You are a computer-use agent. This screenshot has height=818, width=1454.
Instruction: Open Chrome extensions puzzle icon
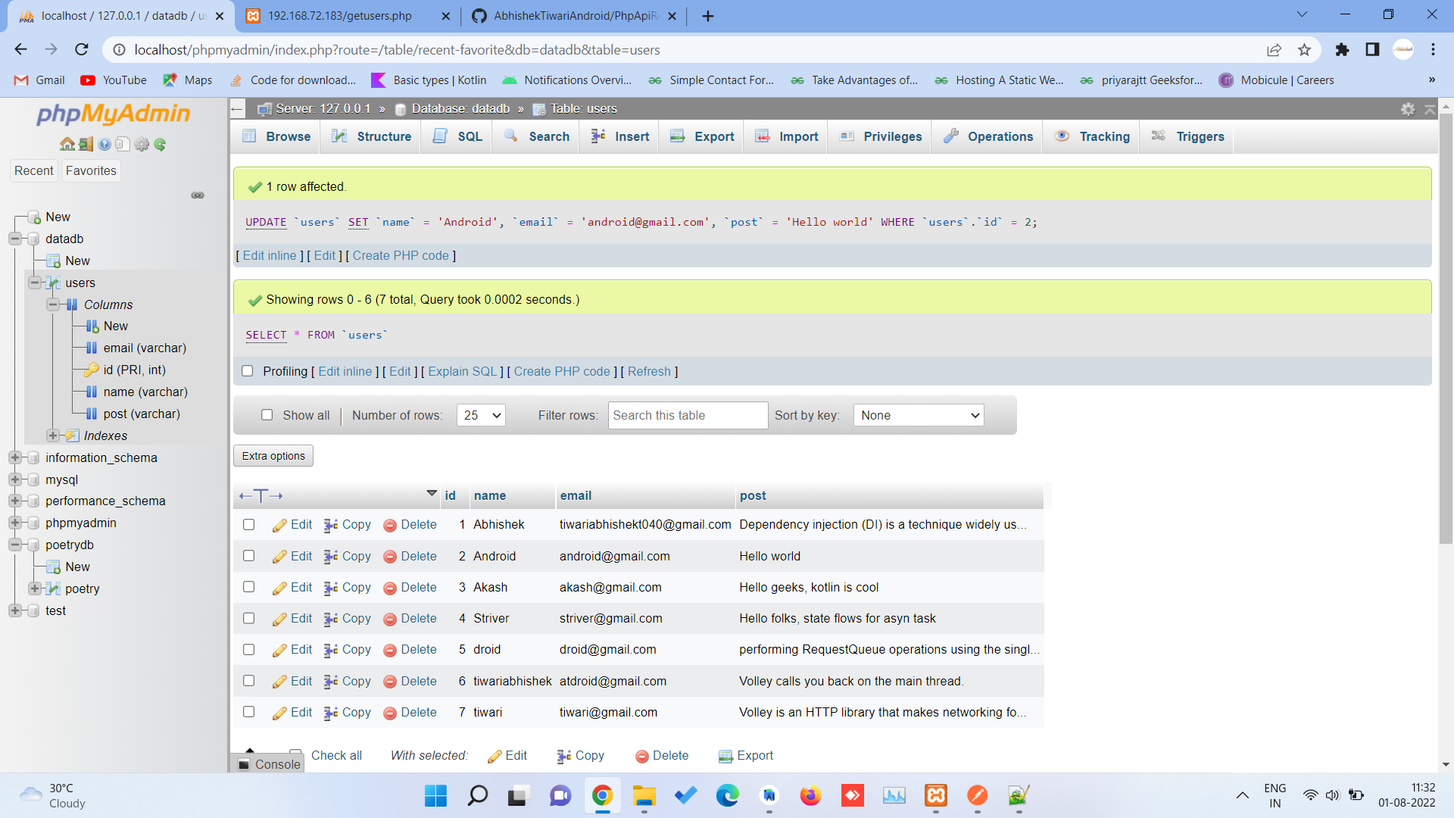(x=1342, y=50)
